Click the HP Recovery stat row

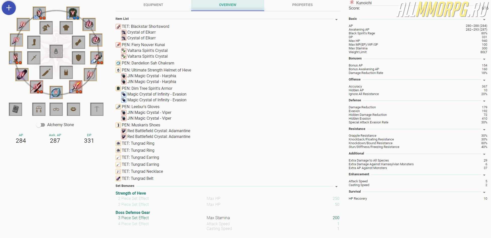[x=418, y=199]
